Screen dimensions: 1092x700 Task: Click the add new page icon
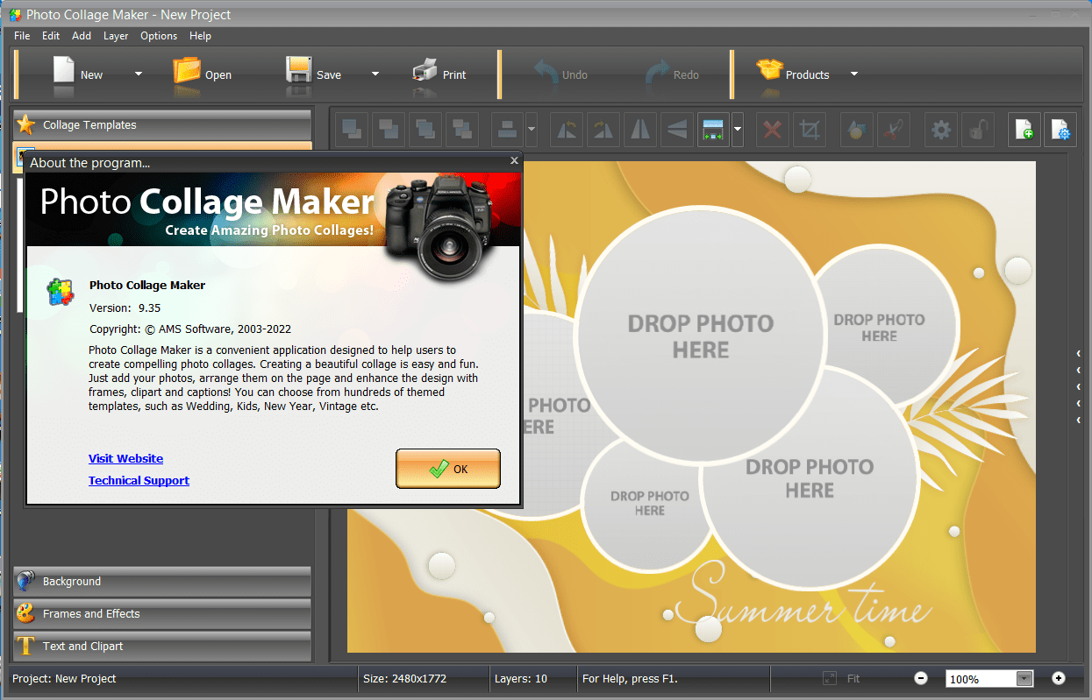point(1024,131)
